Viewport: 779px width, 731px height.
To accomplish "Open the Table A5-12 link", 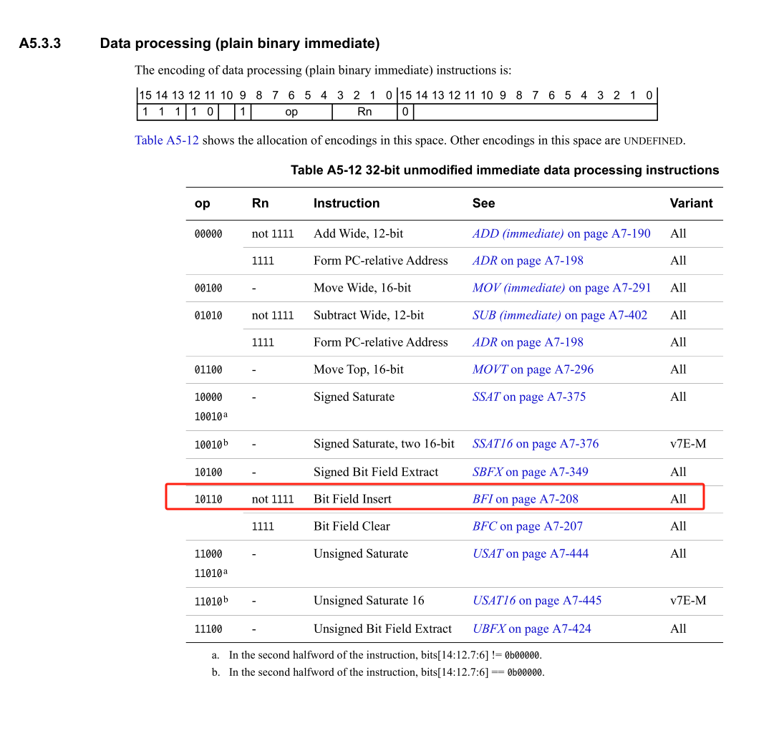I will point(166,140).
